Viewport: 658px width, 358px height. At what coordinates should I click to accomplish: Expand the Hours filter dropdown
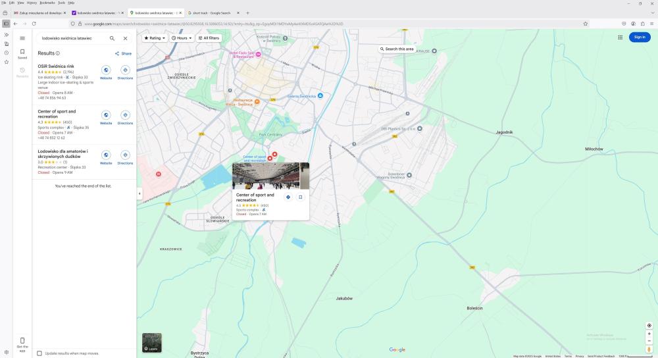click(x=182, y=38)
